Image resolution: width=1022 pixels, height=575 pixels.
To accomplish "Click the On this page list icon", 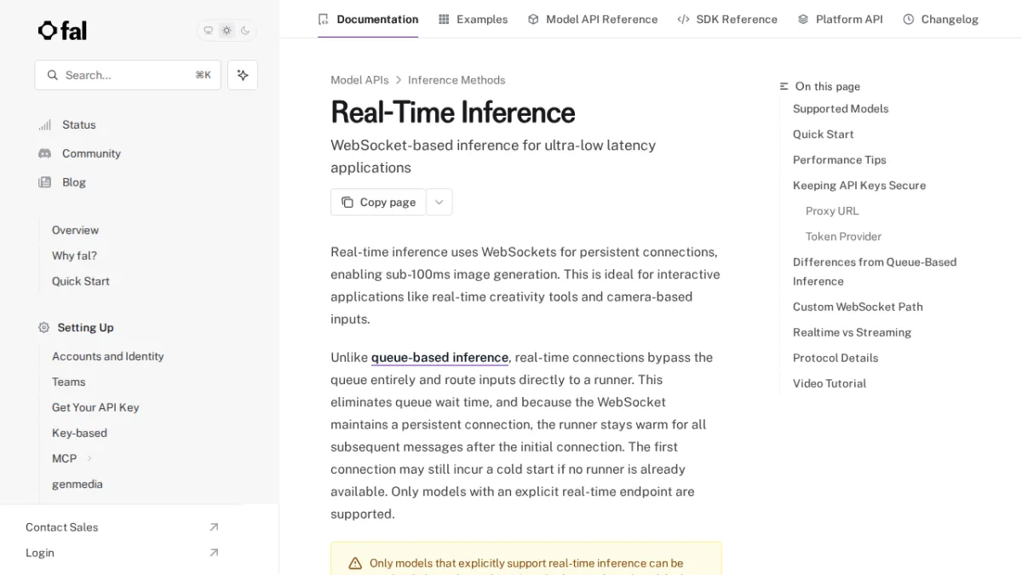I will click(x=784, y=86).
